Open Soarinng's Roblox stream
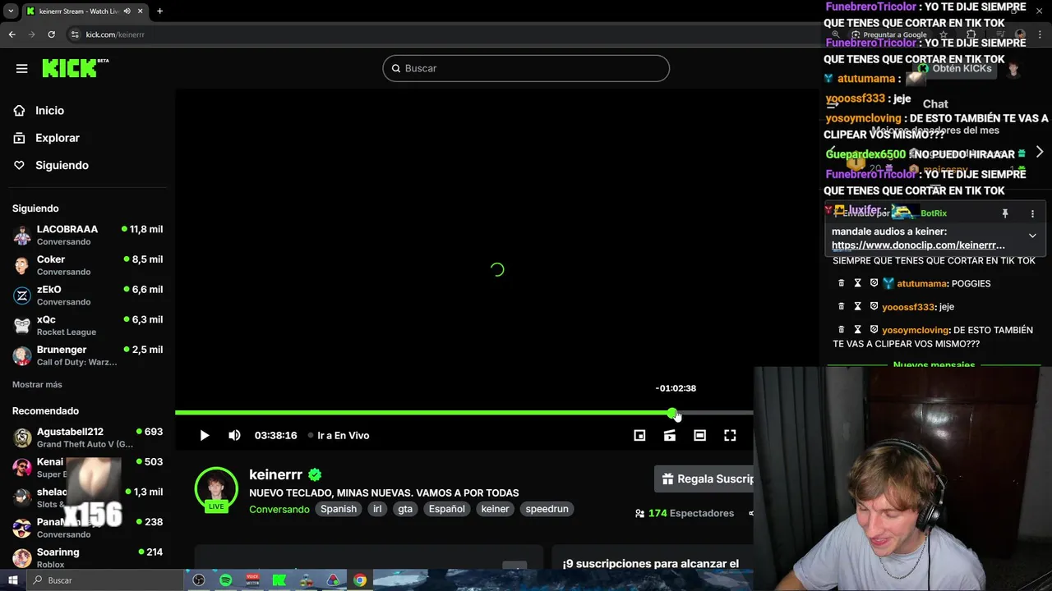The image size is (1052, 591). (88, 558)
